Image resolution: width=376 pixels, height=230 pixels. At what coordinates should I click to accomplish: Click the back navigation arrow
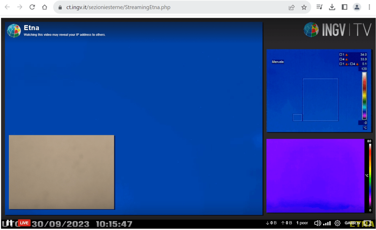(7, 7)
